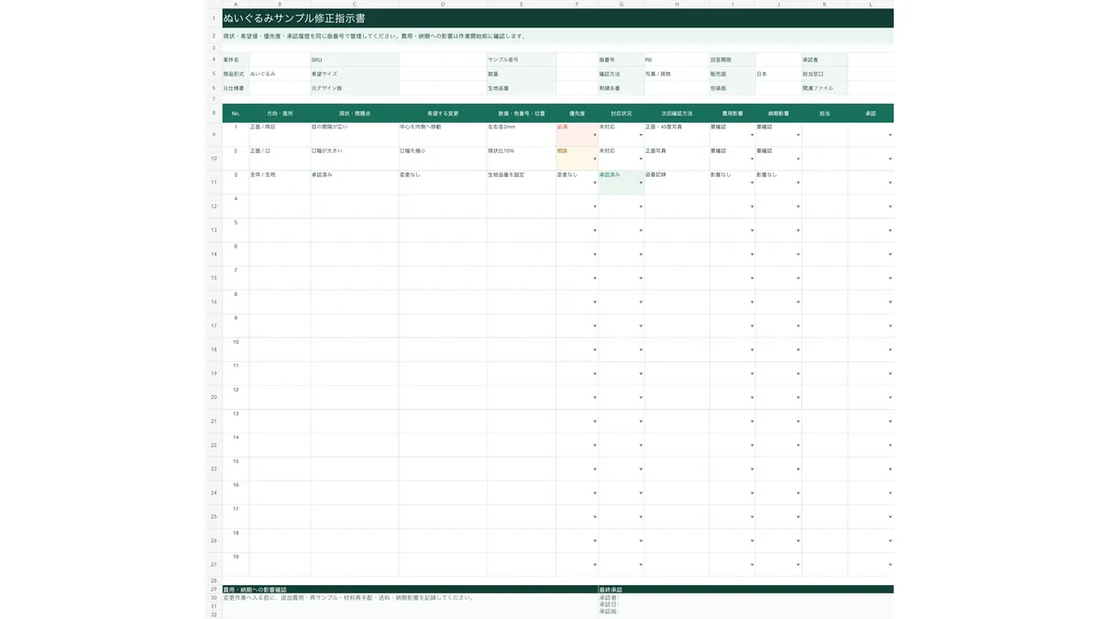The image size is (1100, 619).
Task: Open row 1 費用影響 dropdown arrow
Action: click(x=752, y=135)
